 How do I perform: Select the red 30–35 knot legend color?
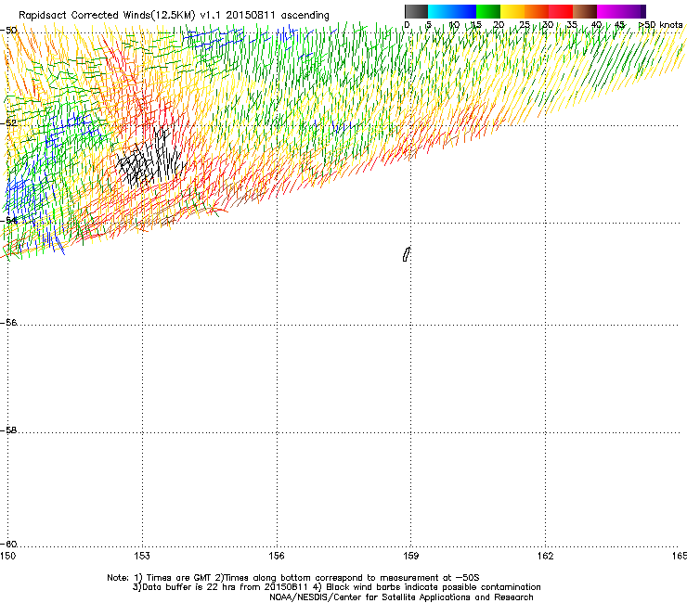(561, 11)
